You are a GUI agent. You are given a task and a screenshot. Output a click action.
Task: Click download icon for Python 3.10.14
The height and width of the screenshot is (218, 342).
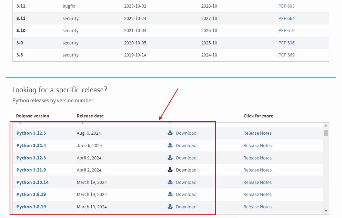coord(170,182)
